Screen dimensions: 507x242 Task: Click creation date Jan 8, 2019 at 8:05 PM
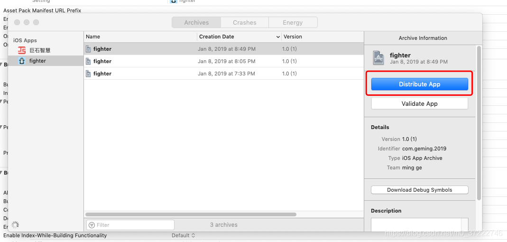coord(227,61)
